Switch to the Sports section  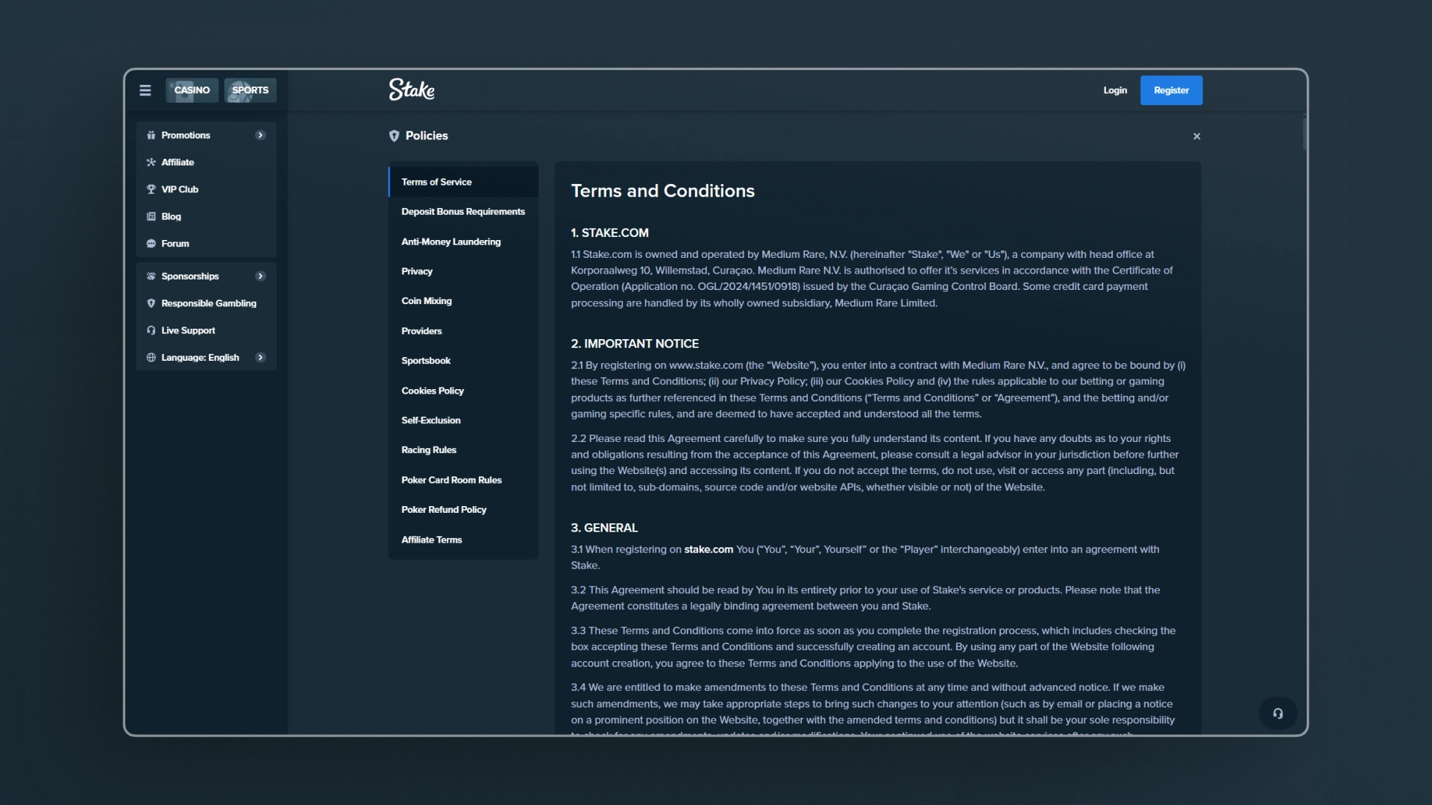(250, 90)
